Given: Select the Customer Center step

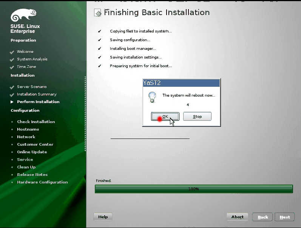Looking at the screenshot, I should 35,144.
